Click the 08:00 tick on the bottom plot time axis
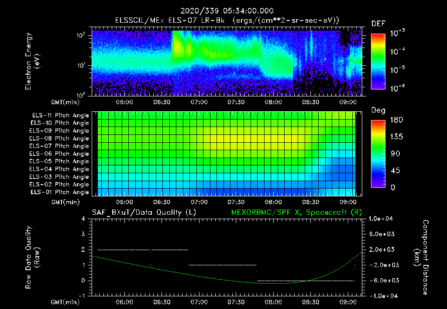Viewport: 447px width, 309px height. tap(273, 302)
